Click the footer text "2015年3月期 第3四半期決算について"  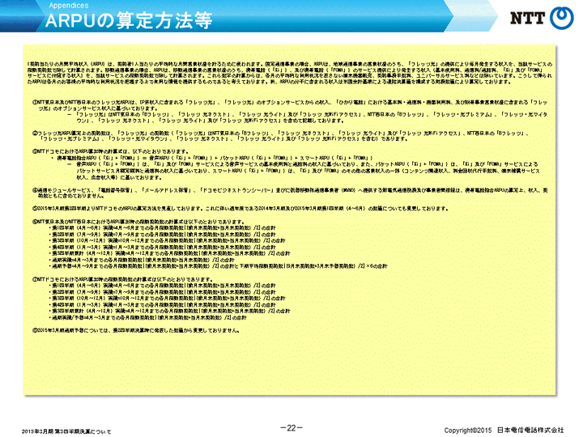[66, 431]
